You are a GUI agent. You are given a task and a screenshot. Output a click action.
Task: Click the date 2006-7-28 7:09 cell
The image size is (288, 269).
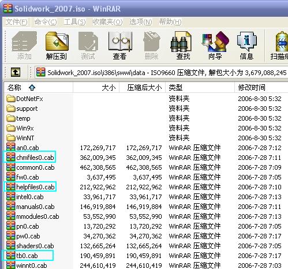260,167
